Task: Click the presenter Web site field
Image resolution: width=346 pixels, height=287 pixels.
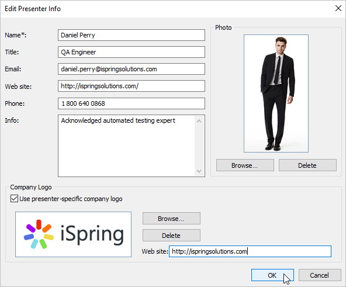Action: click(x=132, y=86)
